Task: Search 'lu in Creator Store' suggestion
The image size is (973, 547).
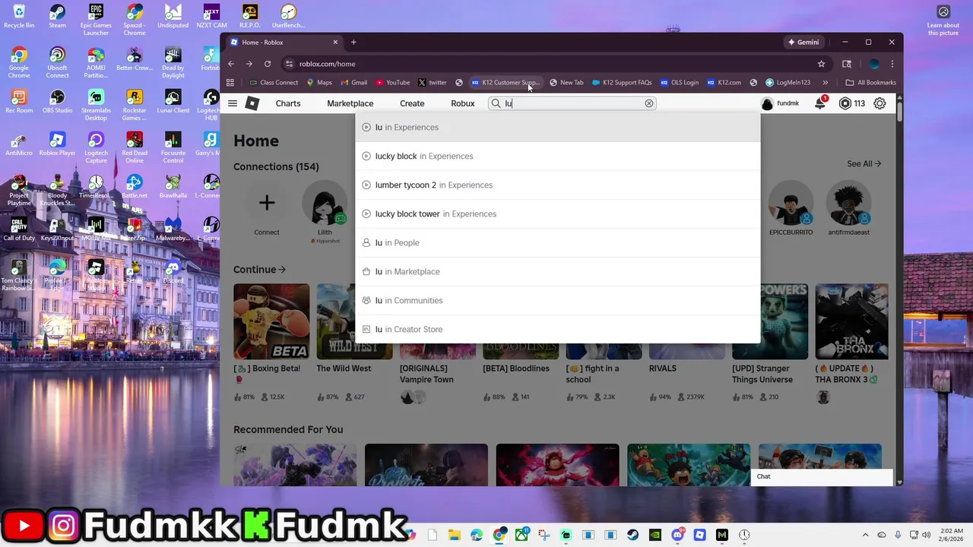Action: click(557, 329)
